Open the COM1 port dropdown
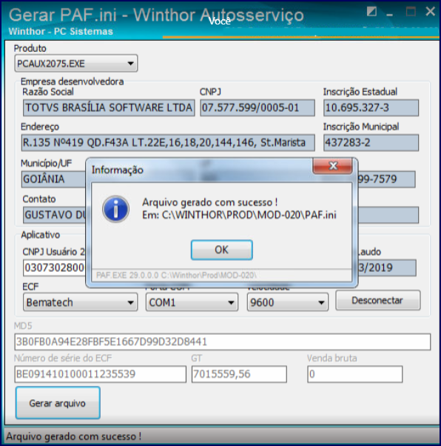The image size is (441, 446). coord(192,302)
